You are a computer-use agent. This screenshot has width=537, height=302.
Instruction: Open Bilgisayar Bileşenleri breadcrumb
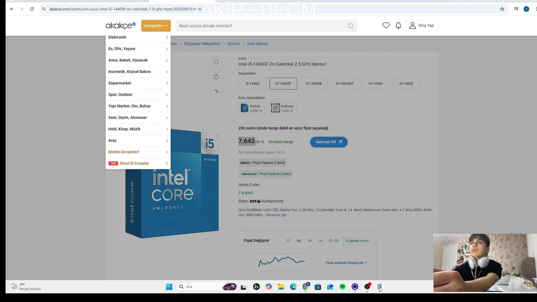click(x=202, y=44)
